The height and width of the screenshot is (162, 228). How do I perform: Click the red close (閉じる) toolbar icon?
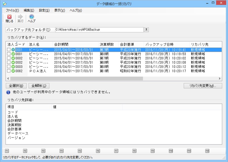[x=9, y=17]
